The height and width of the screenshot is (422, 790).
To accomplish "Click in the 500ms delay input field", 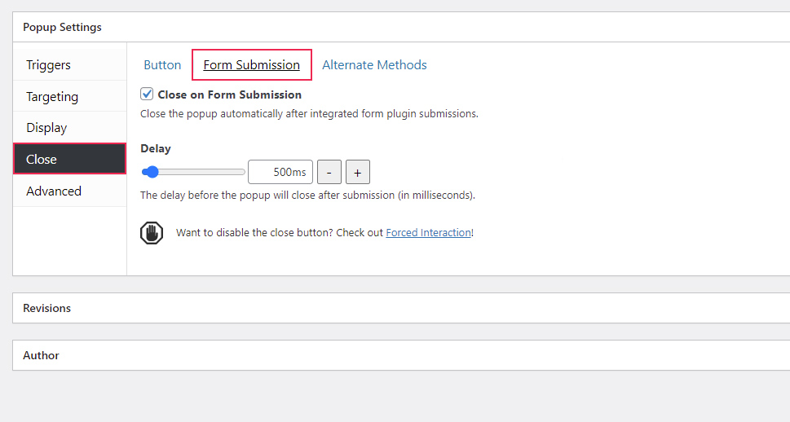I will click(x=280, y=172).
